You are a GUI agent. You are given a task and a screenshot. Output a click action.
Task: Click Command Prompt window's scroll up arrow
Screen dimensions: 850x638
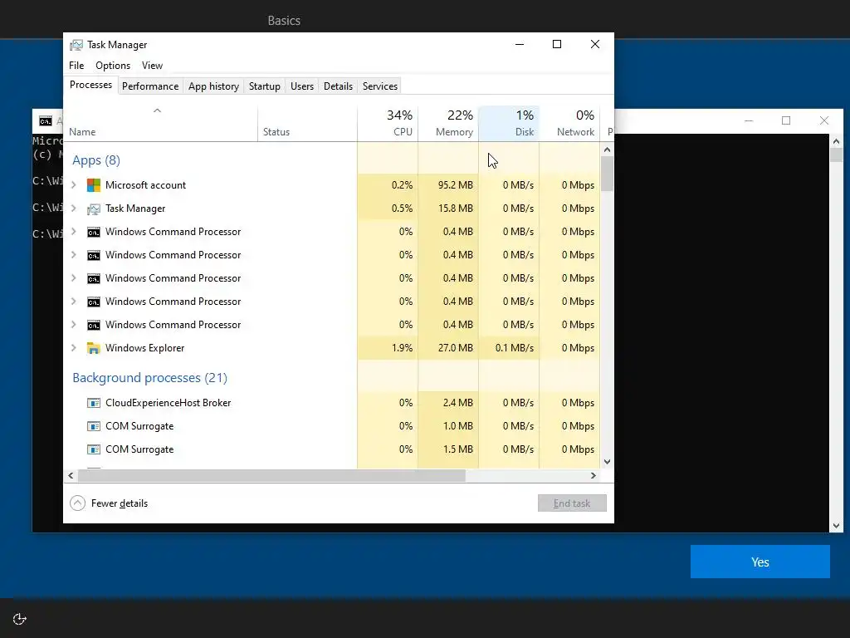click(837, 141)
